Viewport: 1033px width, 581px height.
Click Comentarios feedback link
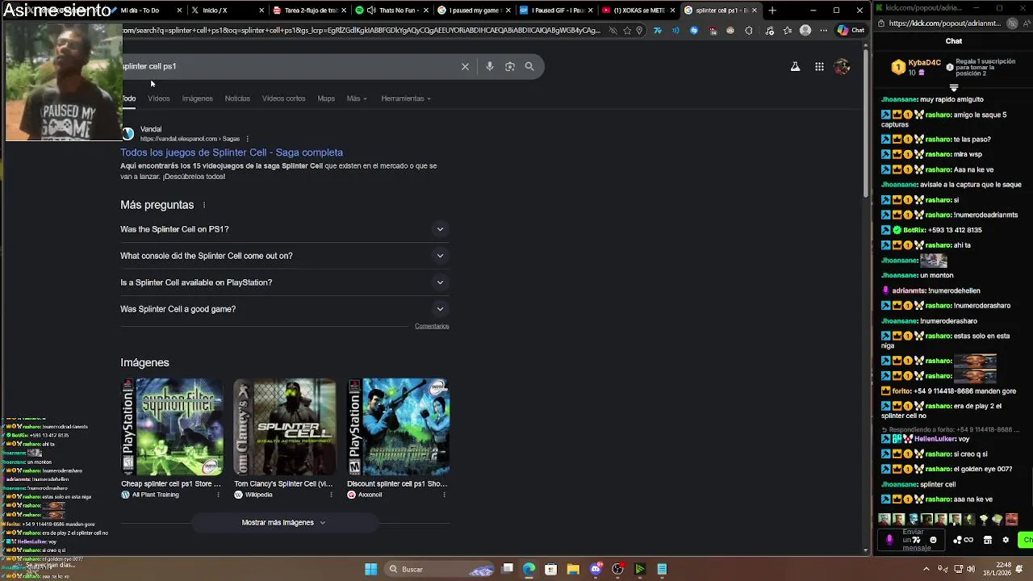point(432,326)
